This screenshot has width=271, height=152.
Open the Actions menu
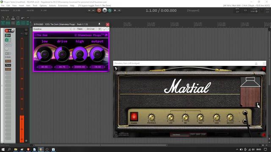coord(53,5)
